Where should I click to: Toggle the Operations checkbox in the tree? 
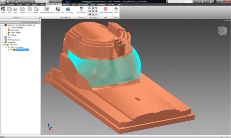coord(5,45)
